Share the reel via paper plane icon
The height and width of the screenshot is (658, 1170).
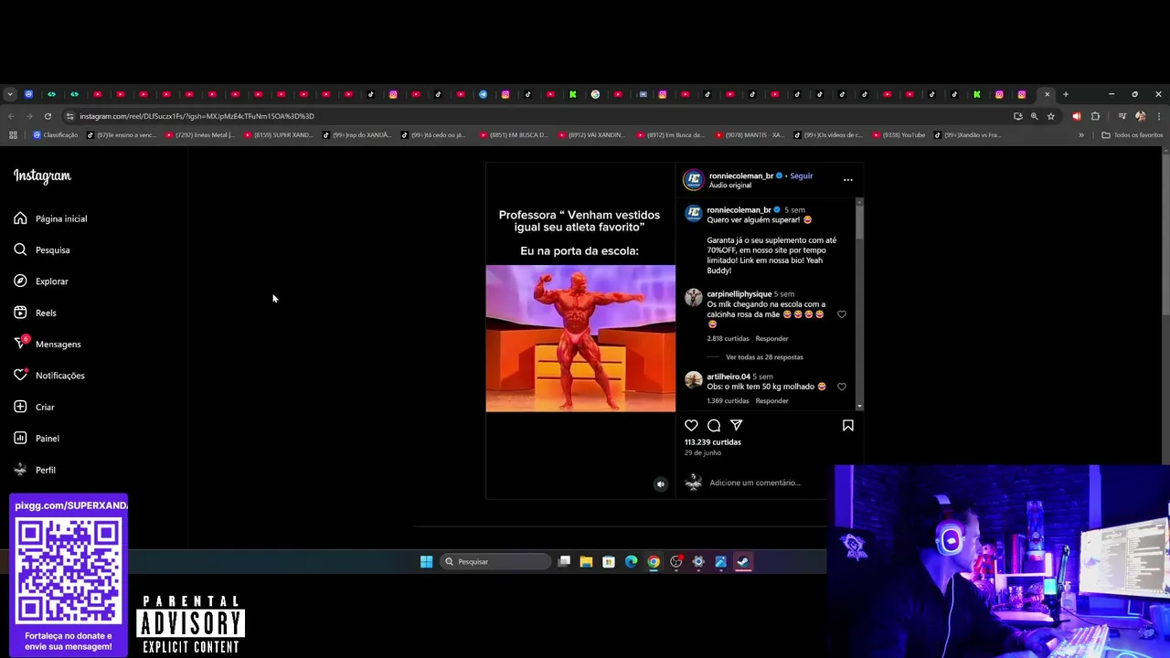pos(736,425)
